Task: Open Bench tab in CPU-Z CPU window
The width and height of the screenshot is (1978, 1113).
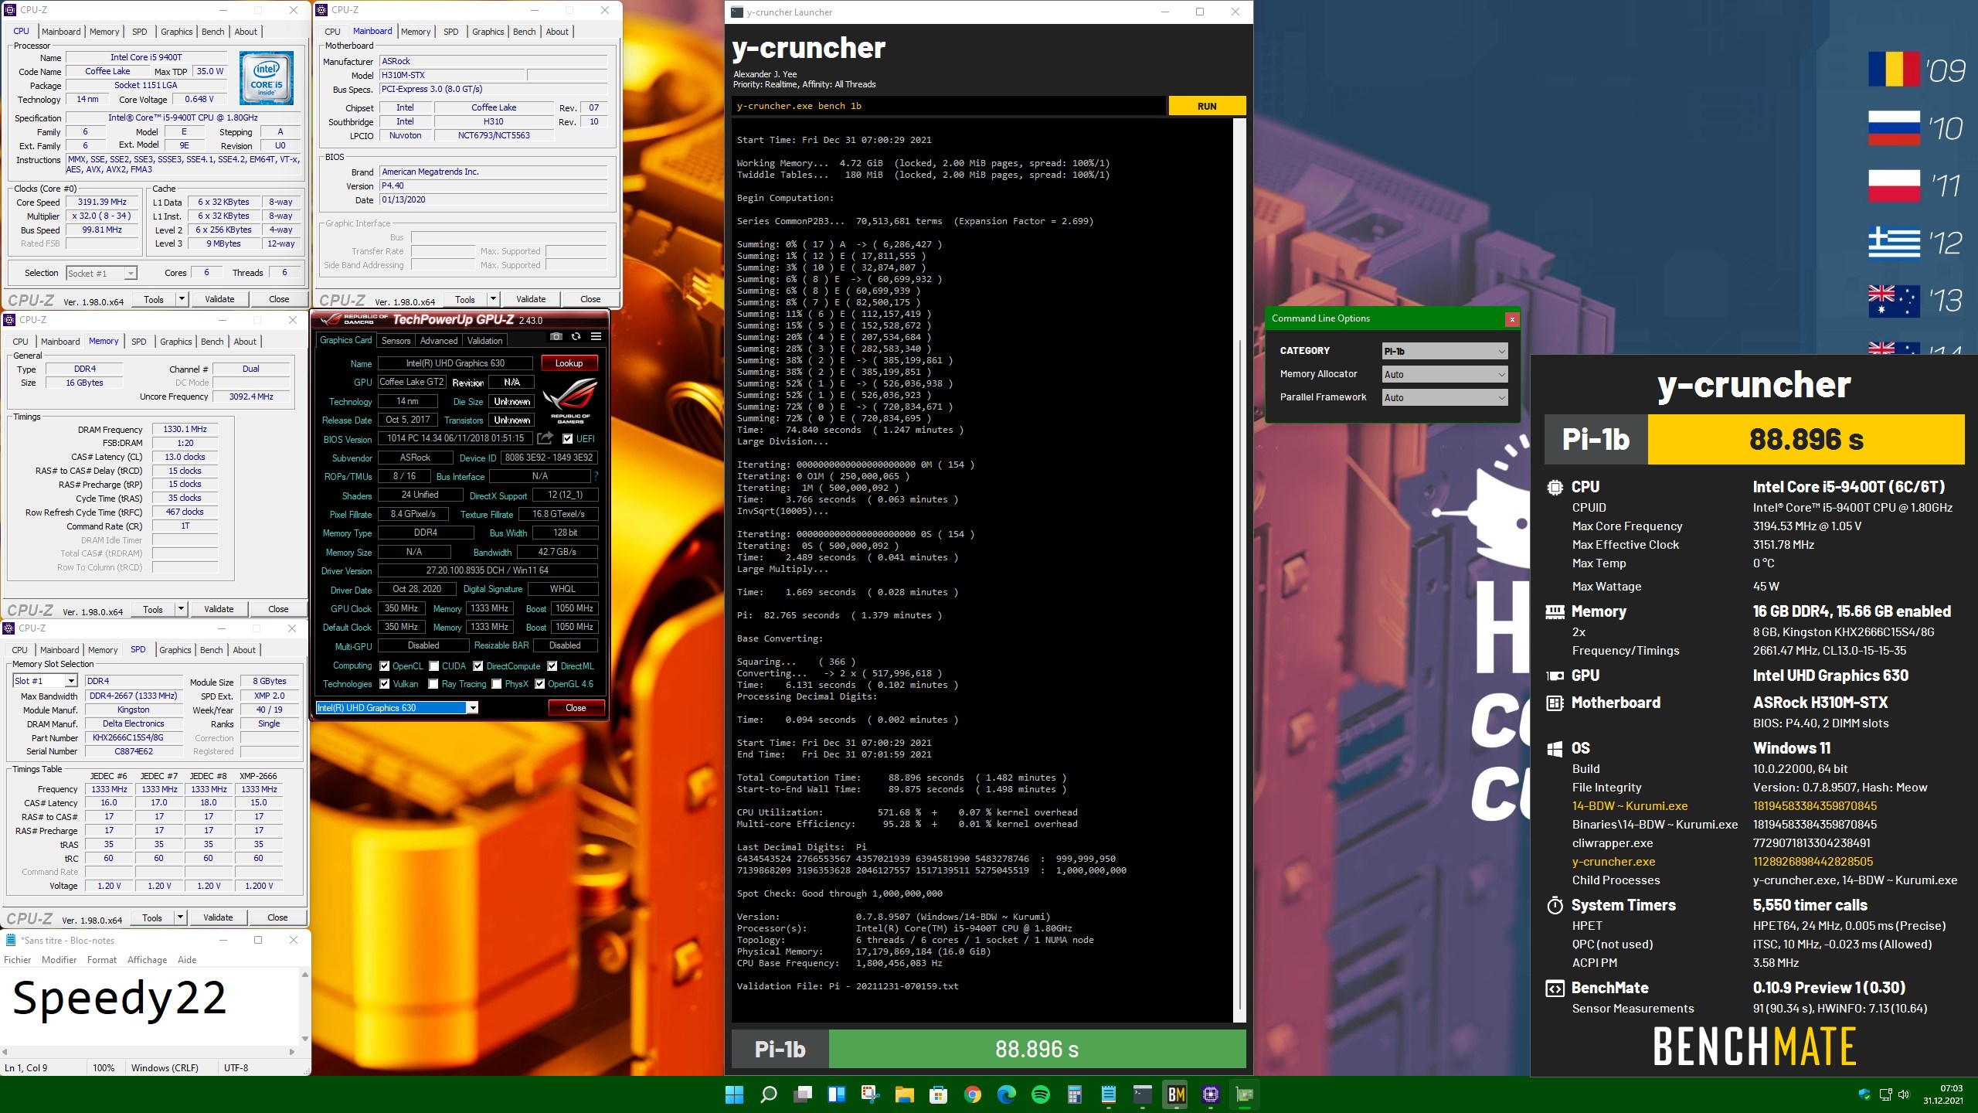Action: tap(212, 32)
